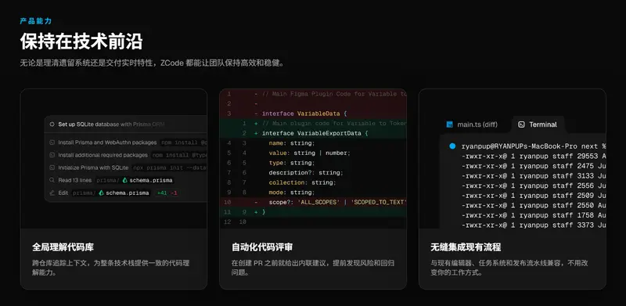626x306 pixels.
Task: Click the terminal icon on the Terminal tab
Action: click(x=521, y=124)
